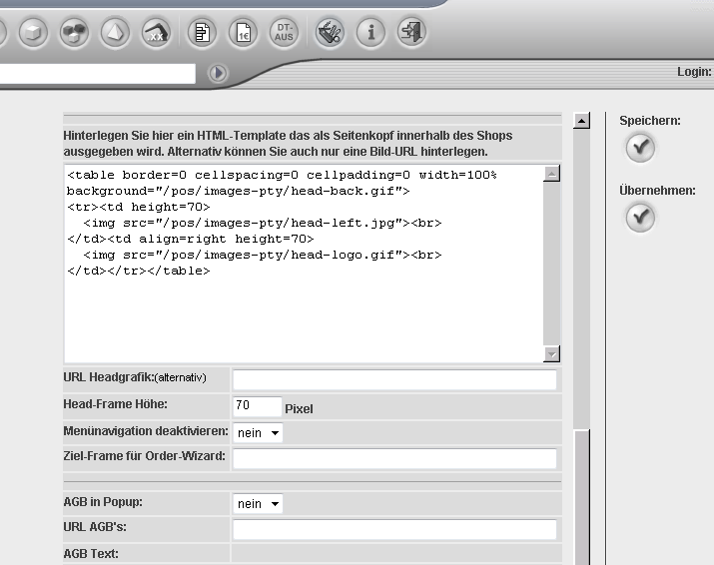Click the logout door icon
The image size is (714, 565).
click(x=411, y=33)
